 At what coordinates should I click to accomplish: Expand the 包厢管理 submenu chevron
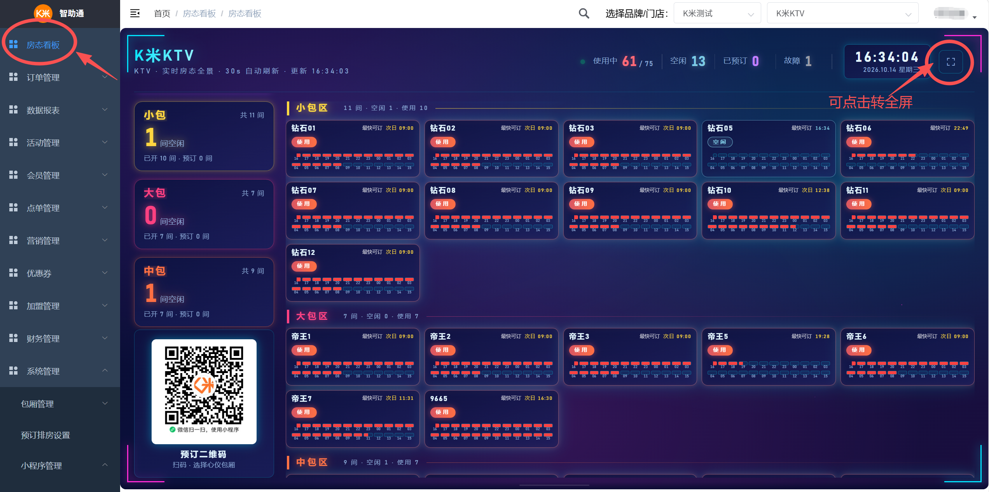[105, 403]
